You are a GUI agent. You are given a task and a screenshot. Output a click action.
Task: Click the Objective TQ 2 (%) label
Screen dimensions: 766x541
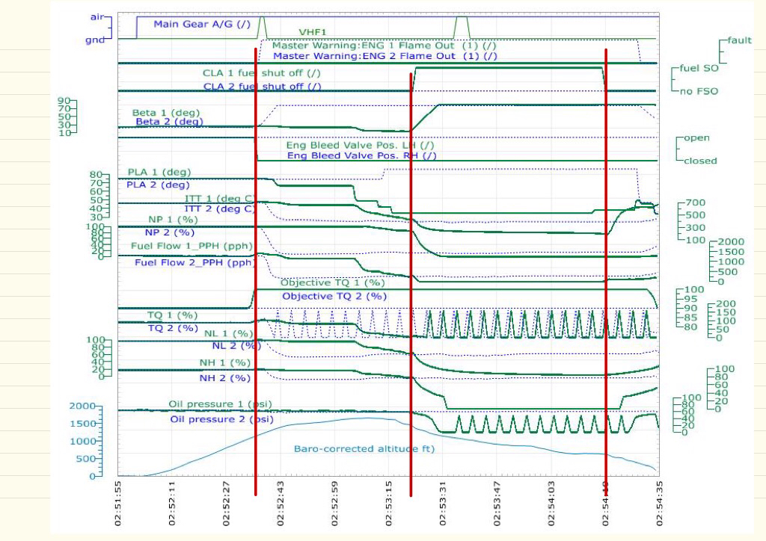click(334, 296)
